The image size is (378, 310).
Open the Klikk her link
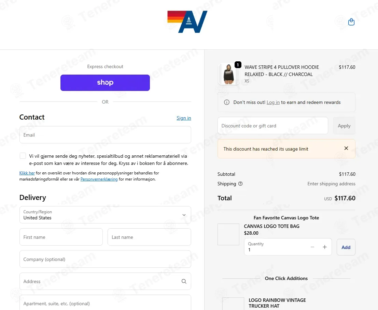[27, 173]
